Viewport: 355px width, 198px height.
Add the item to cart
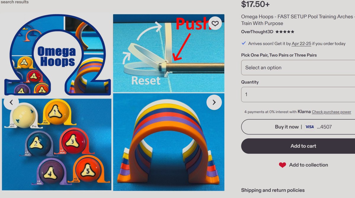click(298, 146)
